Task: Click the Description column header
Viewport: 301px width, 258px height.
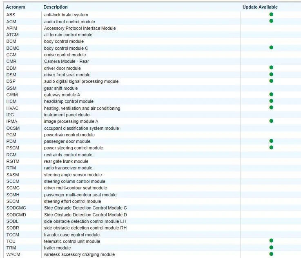Action: click(x=56, y=7)
